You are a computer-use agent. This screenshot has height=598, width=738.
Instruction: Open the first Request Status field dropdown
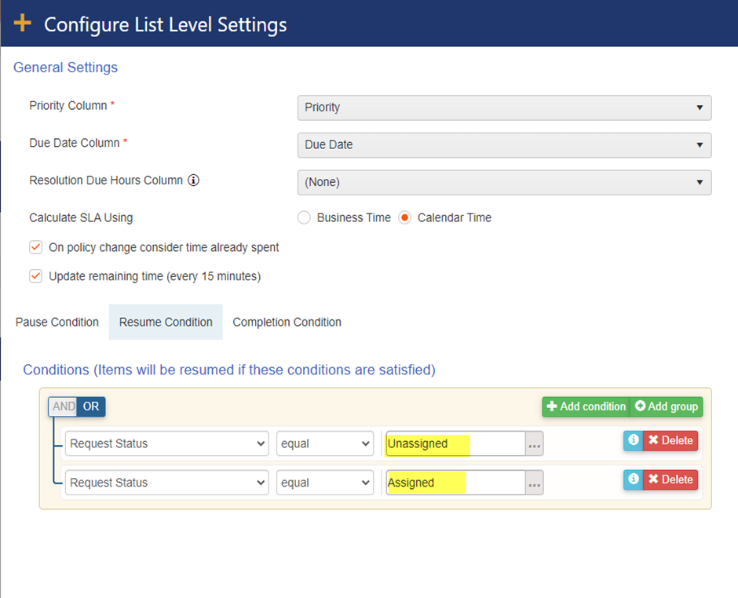[166, 444]
